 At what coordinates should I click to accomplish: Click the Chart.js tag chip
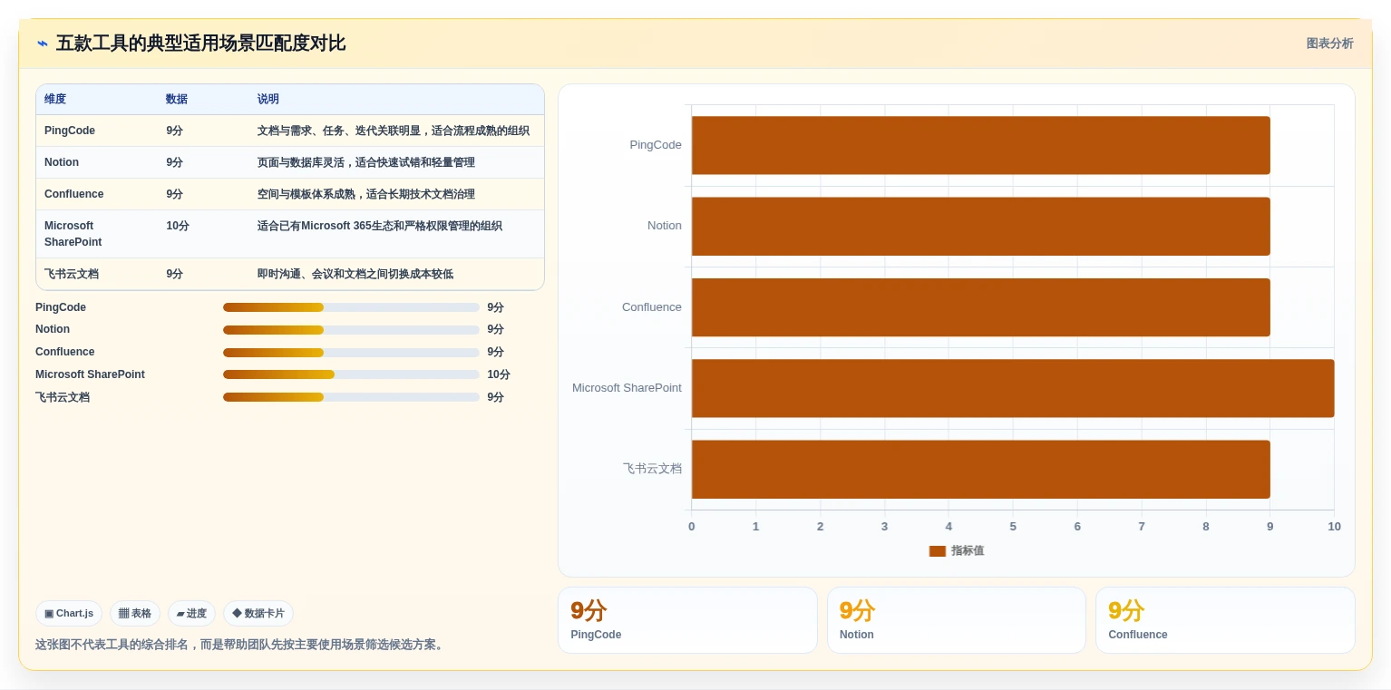click(x=69, y=614)
